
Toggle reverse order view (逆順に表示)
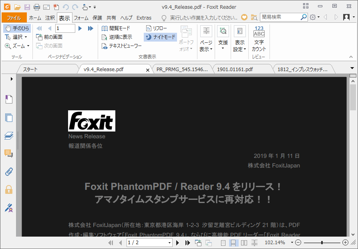[x=117, y=37]
